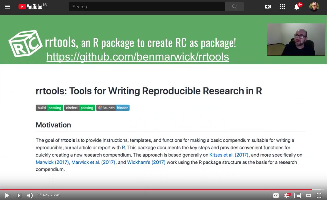Viewport: 327px width, 200px height.
Task: Click the slide title 'rrtools, an R package'
Action: [140, 43]
